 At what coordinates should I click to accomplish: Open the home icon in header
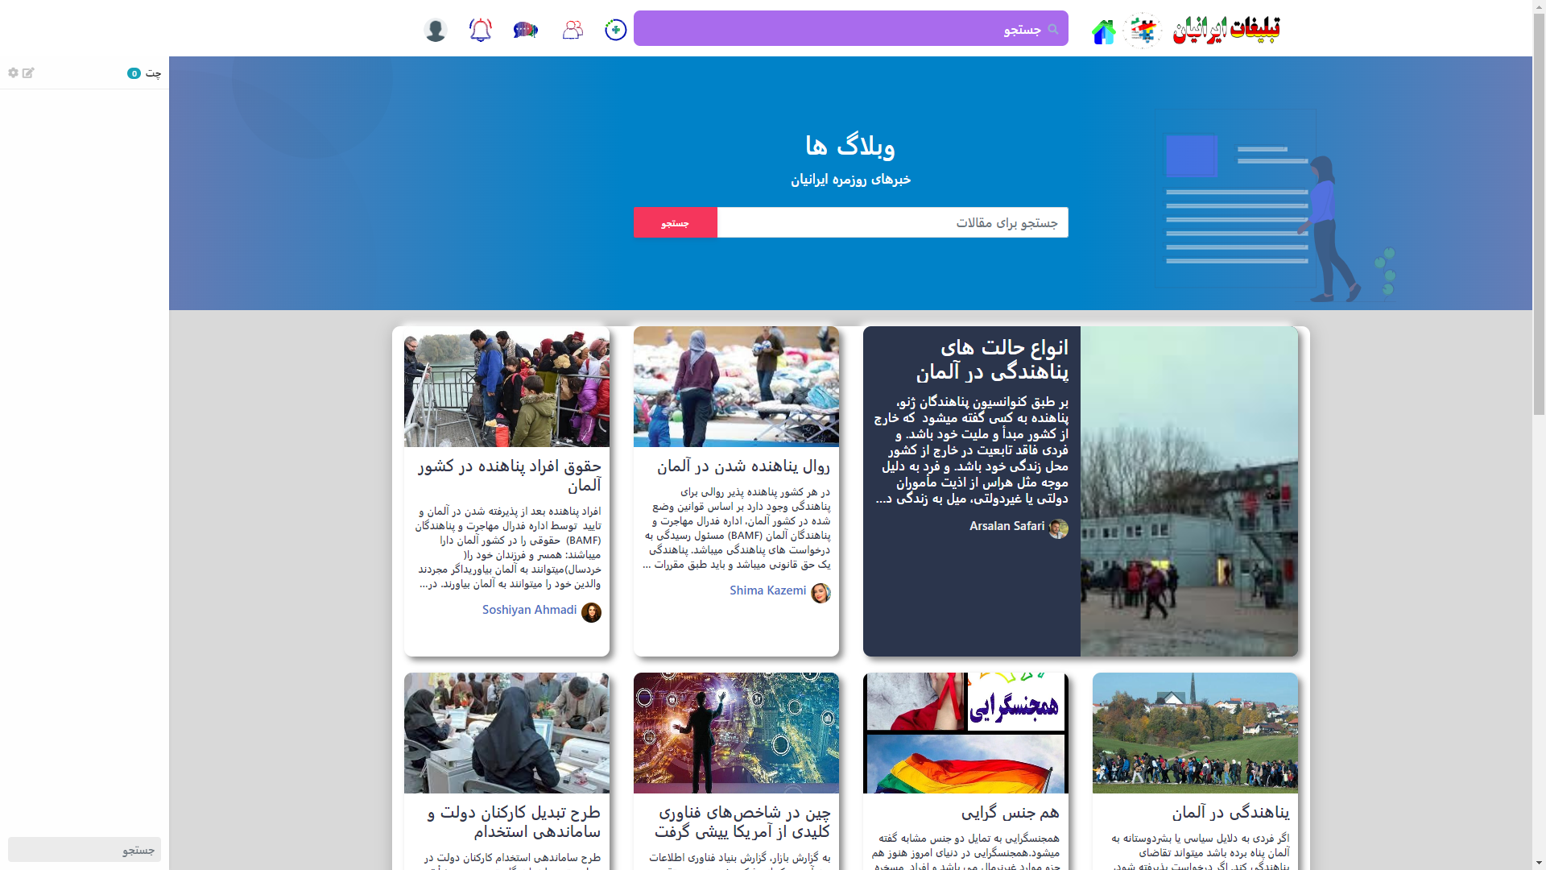(x=1103, y=31)
